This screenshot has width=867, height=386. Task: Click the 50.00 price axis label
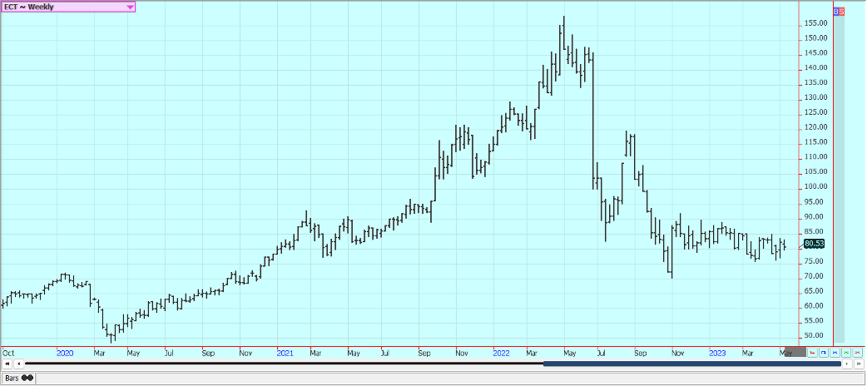(x=815, y=336)
